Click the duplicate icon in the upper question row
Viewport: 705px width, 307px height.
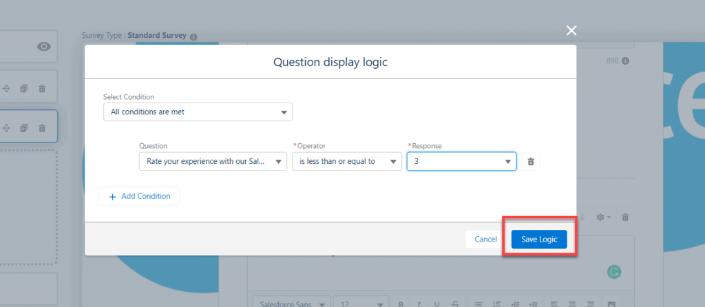tap(24, 88)
